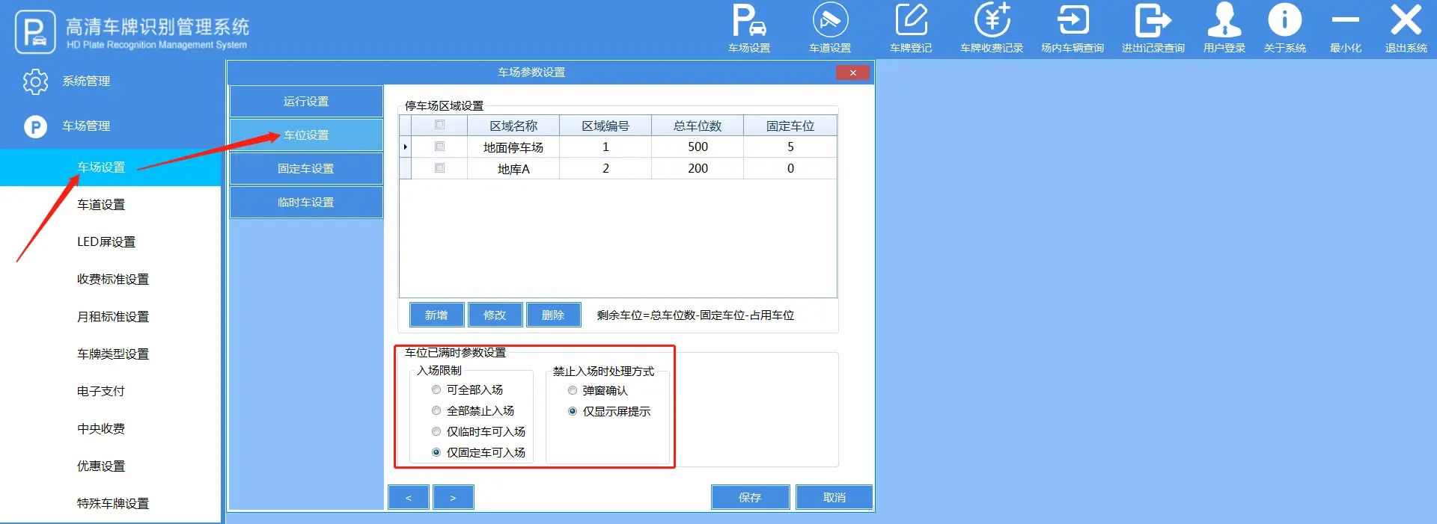The image size is (1437, 524).
Task: Collapse the 车场管理 sidebar group
Action: [x=86, y=126]
